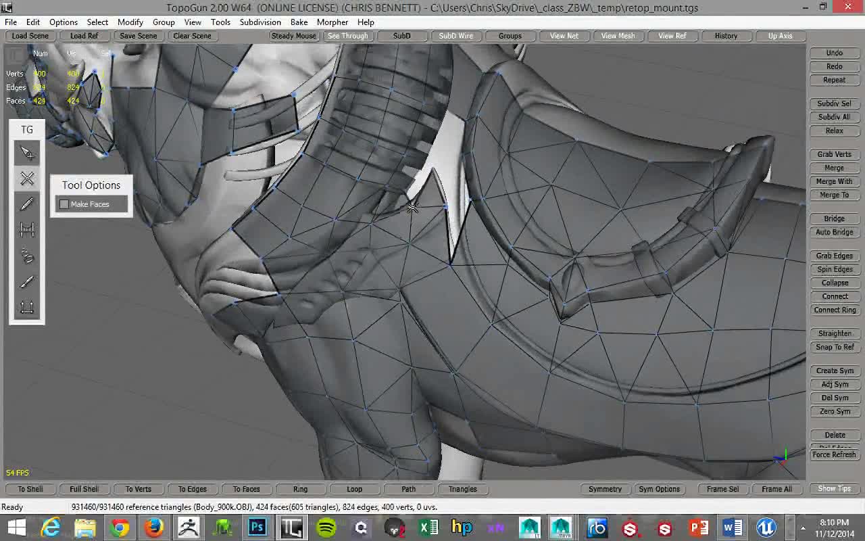This screenshot has height=541, width=865.
Task: Open File Explorer from taskbar
Action: click(x=85, y=527)
